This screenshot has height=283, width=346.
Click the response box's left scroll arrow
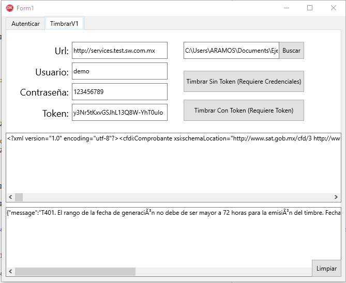pos(10,272)
